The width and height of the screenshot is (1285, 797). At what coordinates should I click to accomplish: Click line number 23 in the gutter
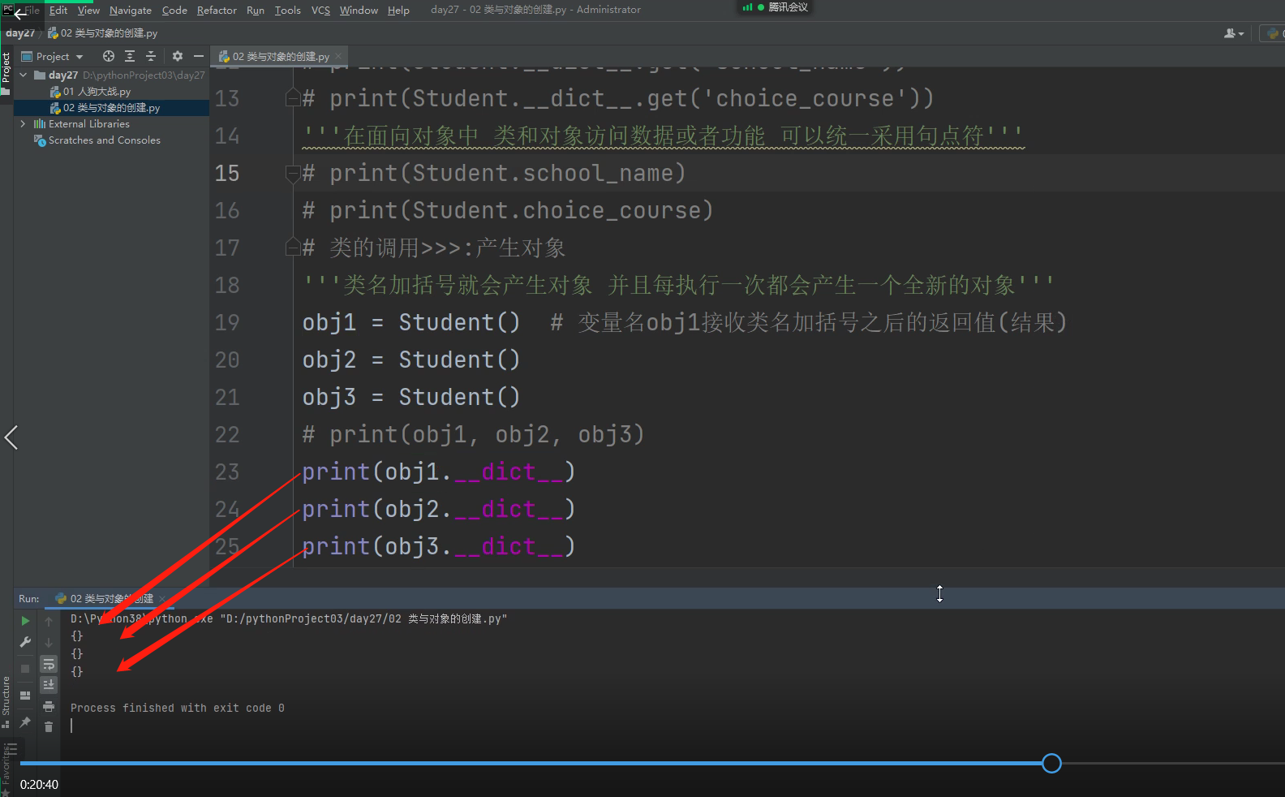coord(227,472)
